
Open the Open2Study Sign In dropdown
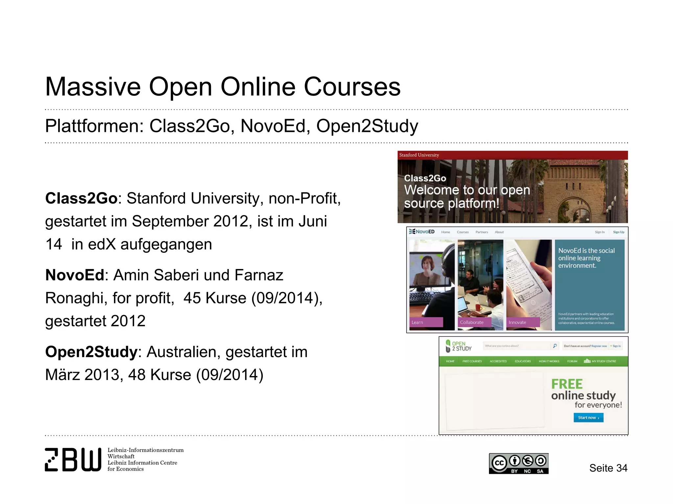[615, 346]
